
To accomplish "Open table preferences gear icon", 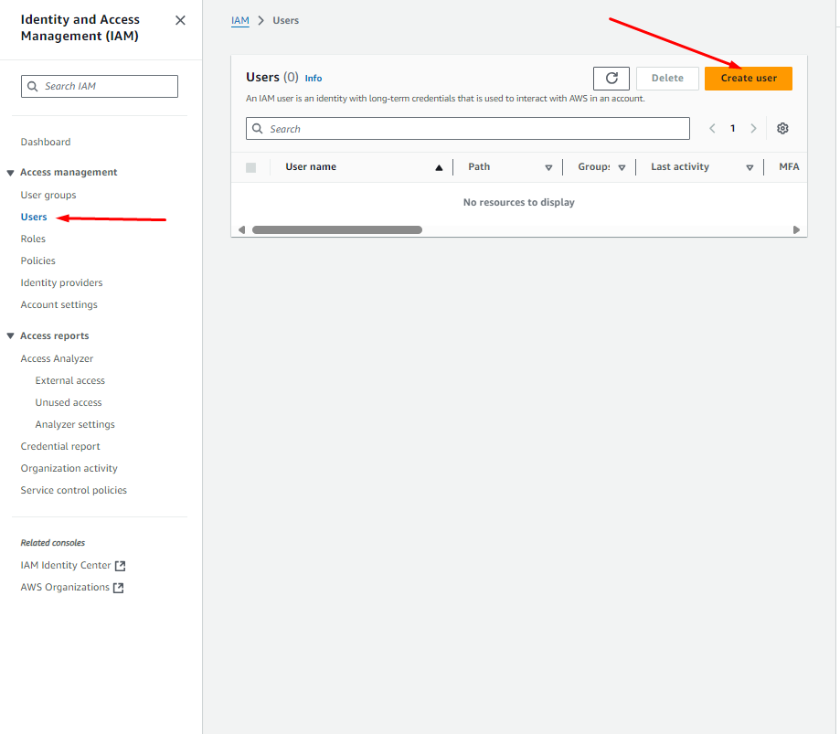I will tap(782, 129).
